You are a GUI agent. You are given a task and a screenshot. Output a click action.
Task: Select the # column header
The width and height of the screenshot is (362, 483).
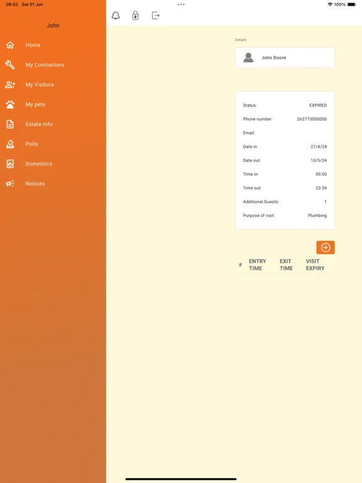tap(240, 265)
